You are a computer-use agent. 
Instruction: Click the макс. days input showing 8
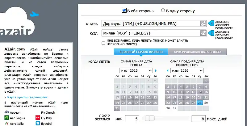199,119
